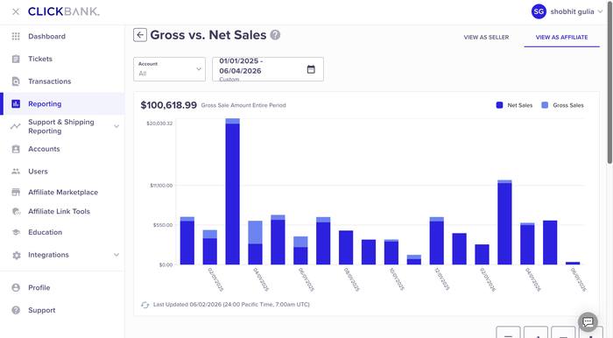The image size is (613, 338).
Task: Switch to View As Affiliate tab
Action: (561, 37)
